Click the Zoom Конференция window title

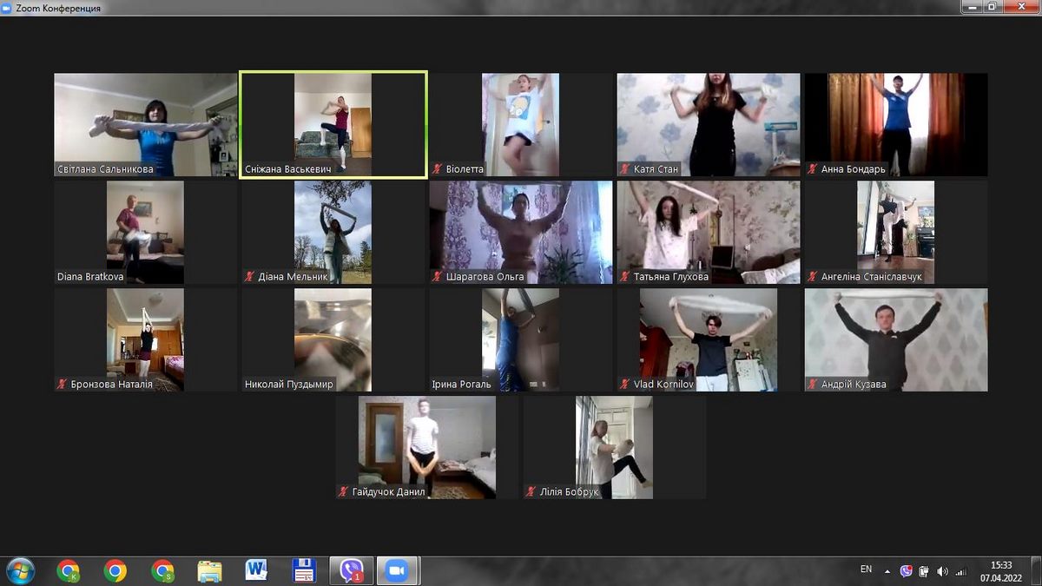pos(57,8)
